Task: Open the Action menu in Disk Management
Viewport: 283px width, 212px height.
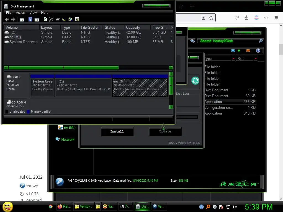Action: [x=20, y=13]
